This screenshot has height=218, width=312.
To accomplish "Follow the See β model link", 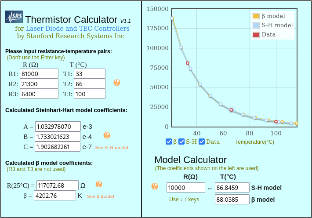I will click(101, 196).
